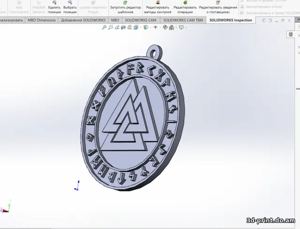This screenshot has width=300, height=229.
Task: Open the task pane 3D part tab icon
Action: tap(291, 34)
